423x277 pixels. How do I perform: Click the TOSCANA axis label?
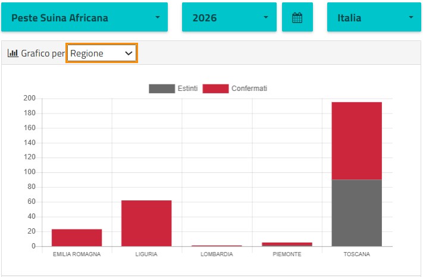click(x=356, y=254)
